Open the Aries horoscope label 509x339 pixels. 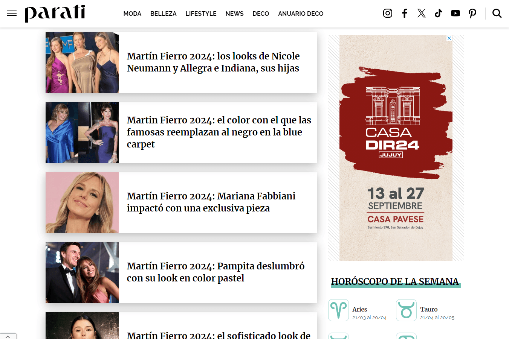[x=360, y=309]
